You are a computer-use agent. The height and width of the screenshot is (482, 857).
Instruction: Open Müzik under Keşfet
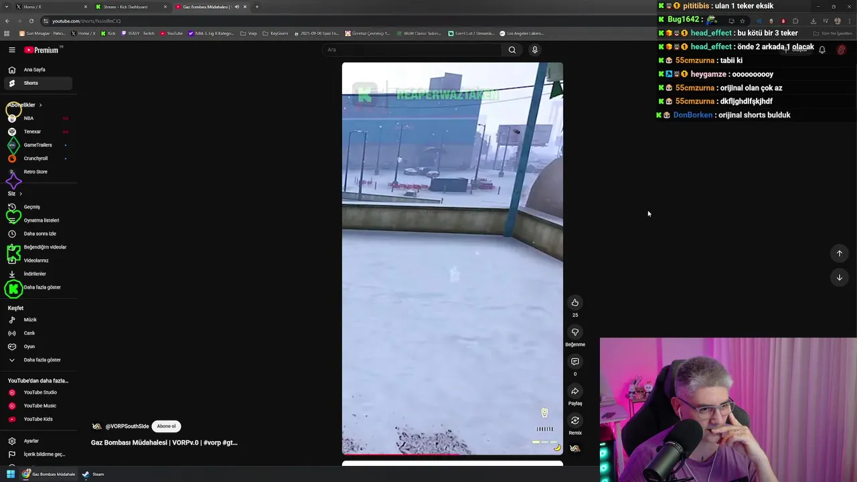point(37,320)
